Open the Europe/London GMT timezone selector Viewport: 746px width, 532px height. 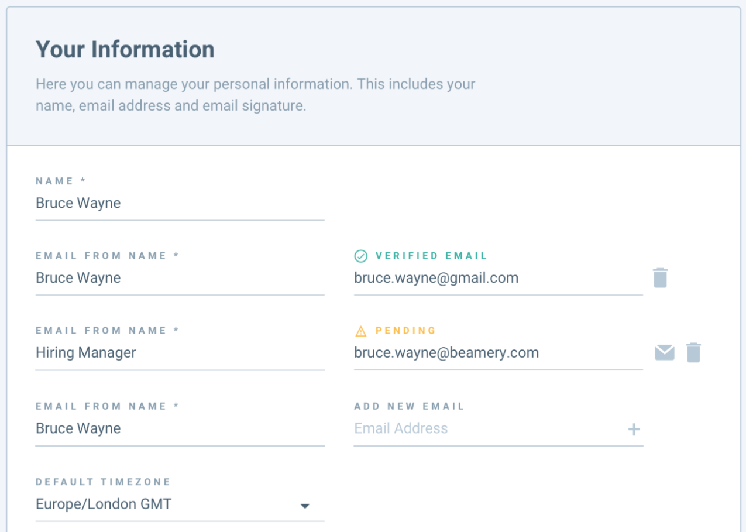180,504
